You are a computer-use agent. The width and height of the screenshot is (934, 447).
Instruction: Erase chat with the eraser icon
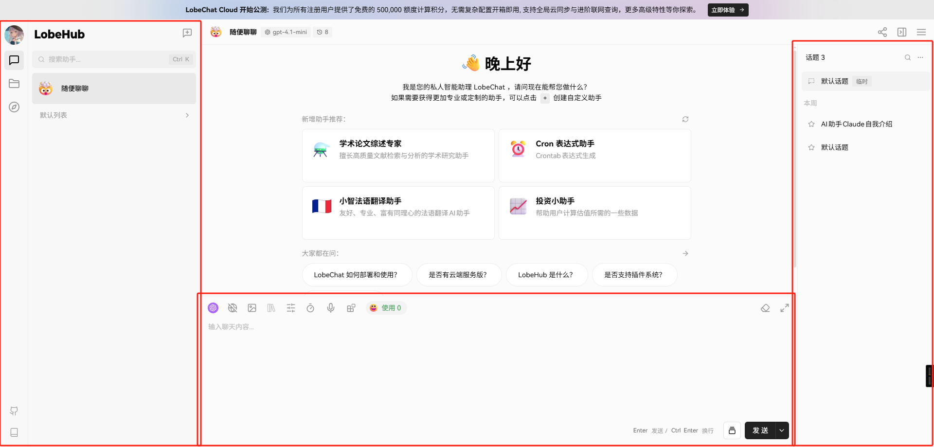(765, 308)
